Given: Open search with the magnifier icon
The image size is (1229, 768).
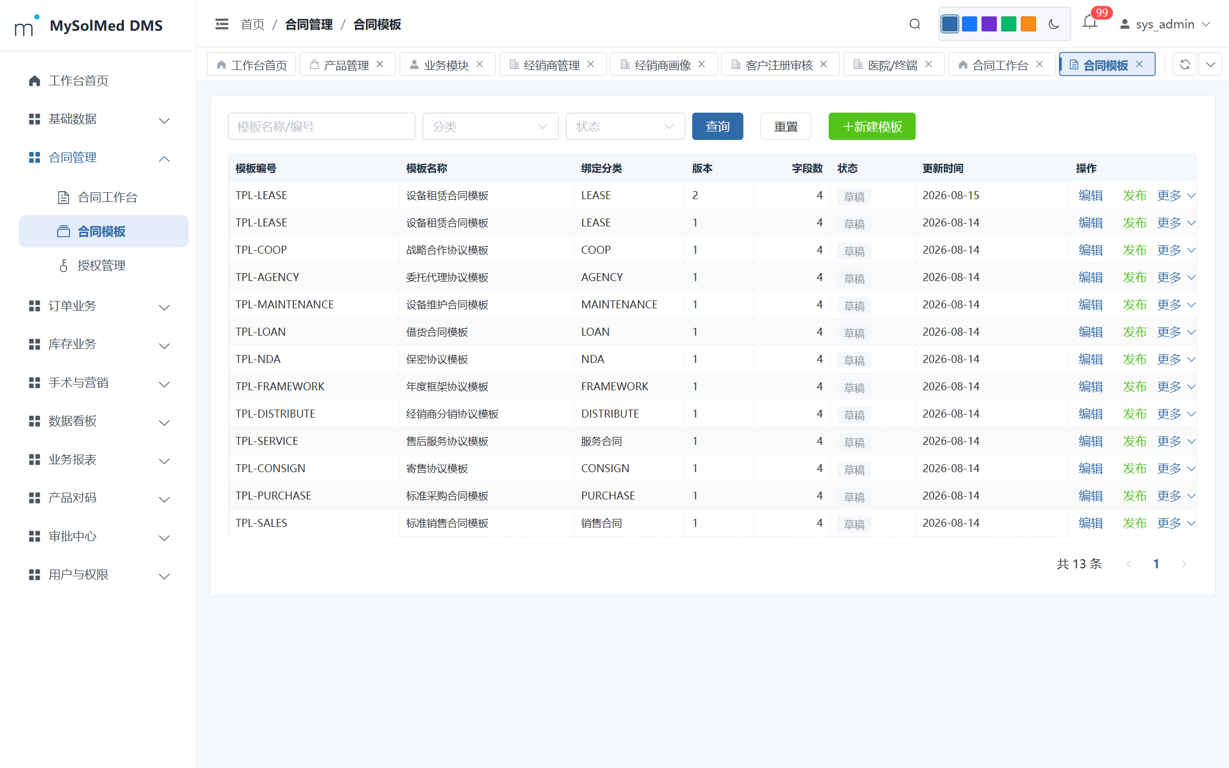Looking at the screenshot, I should 914,24.
